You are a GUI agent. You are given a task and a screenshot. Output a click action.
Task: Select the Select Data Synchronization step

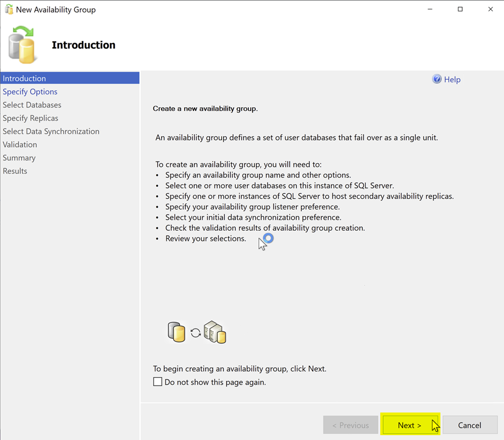pyautogui.click(x=51, y=131)
